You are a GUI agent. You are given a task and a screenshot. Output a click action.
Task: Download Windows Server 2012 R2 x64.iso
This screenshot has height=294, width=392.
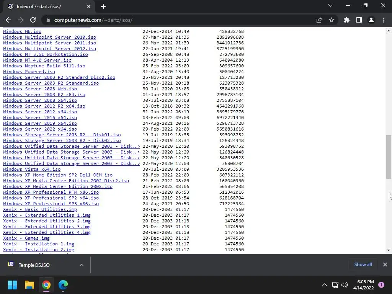click(44, 106)
